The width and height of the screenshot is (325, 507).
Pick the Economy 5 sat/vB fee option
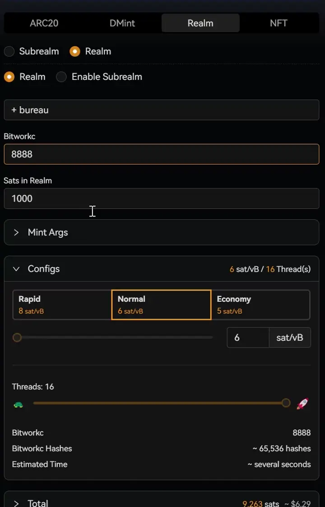(260, 305)
